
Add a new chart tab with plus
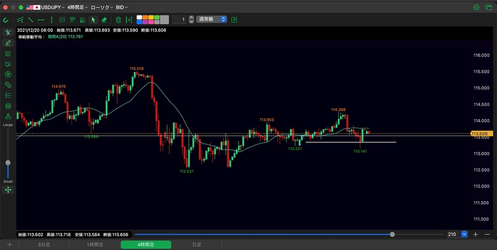pyautogui.click(x=10, y=245)
